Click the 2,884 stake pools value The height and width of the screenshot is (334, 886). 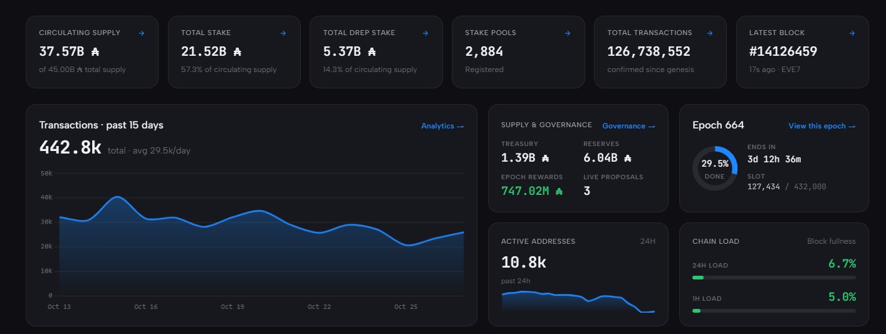484,51
